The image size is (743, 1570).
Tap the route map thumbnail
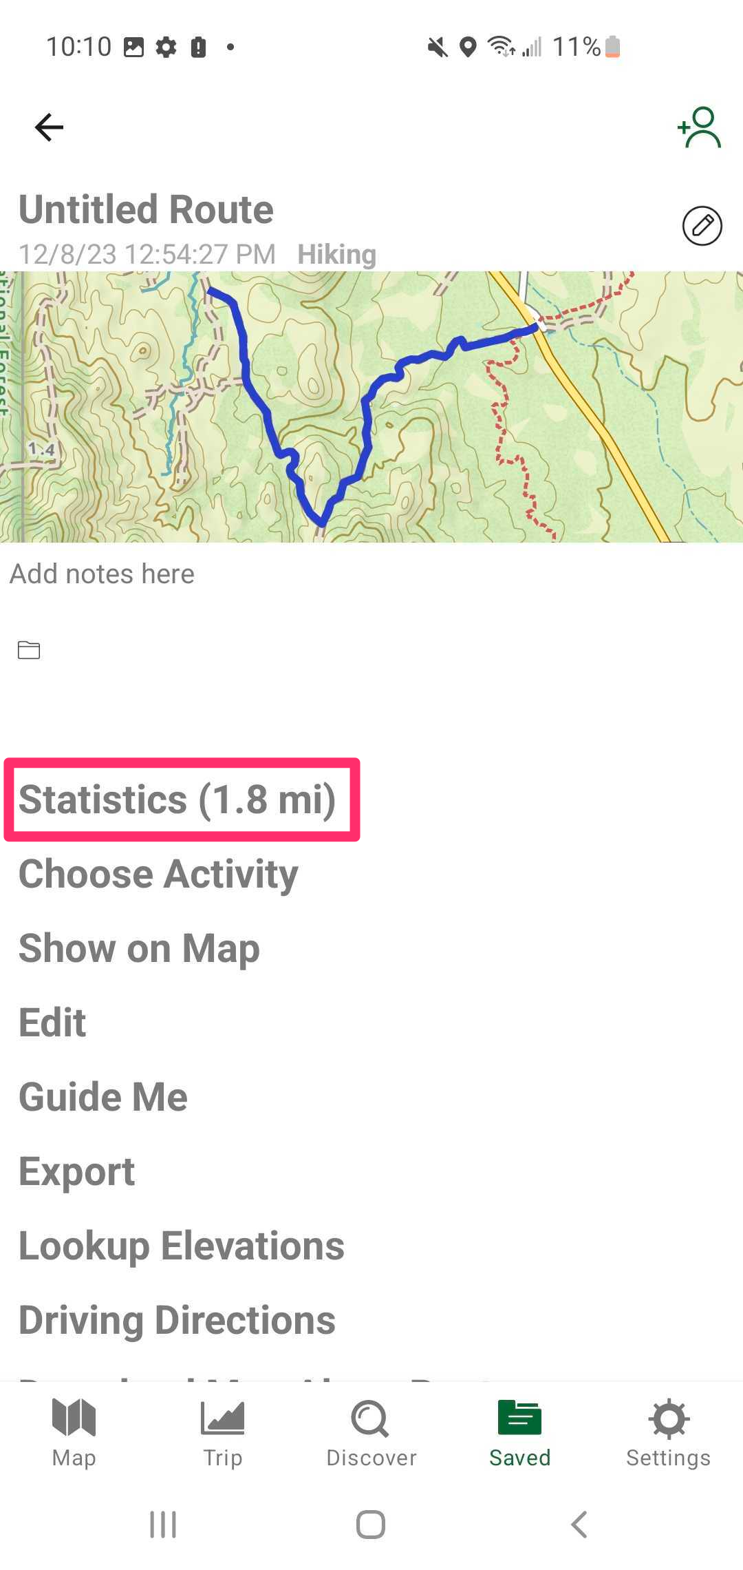click(x=371, y=407)
